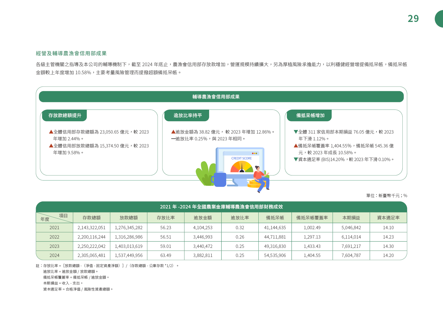The image size is (443, 313).
Task: Click the 2021 year row label
Action: 54,228
